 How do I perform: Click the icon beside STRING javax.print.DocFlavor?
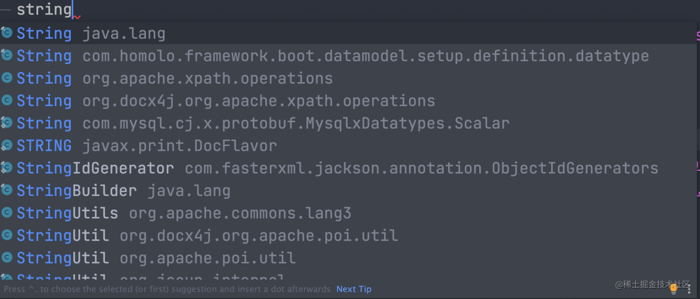click(7, 146)
